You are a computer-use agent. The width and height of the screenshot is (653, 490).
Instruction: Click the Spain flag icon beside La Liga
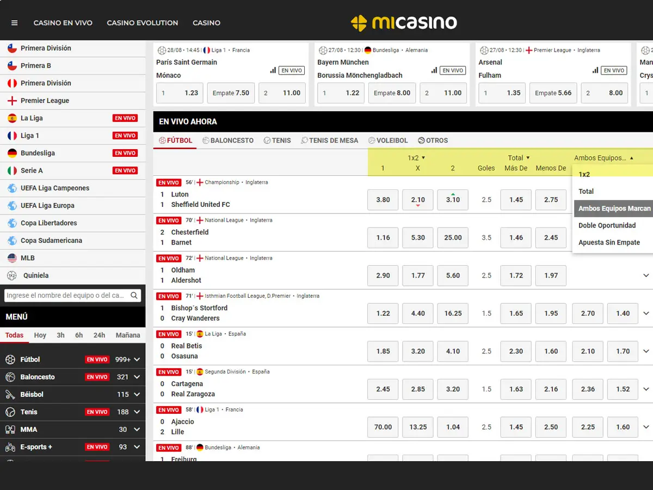(x=12, y=118)
